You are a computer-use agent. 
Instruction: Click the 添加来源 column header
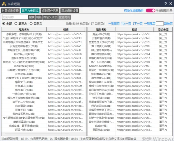[163, 29]
